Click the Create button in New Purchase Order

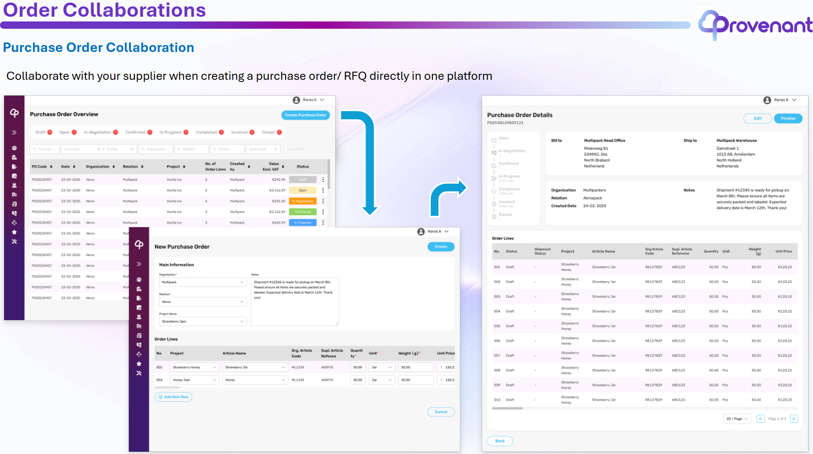[x=441, y=247]
